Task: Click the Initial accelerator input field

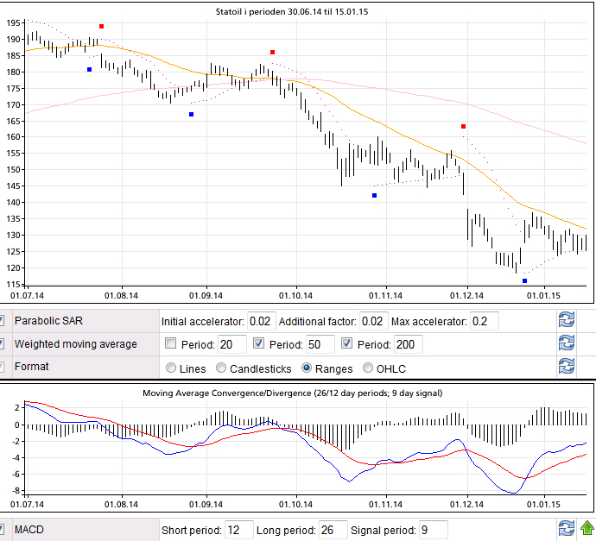Action: 261,321
